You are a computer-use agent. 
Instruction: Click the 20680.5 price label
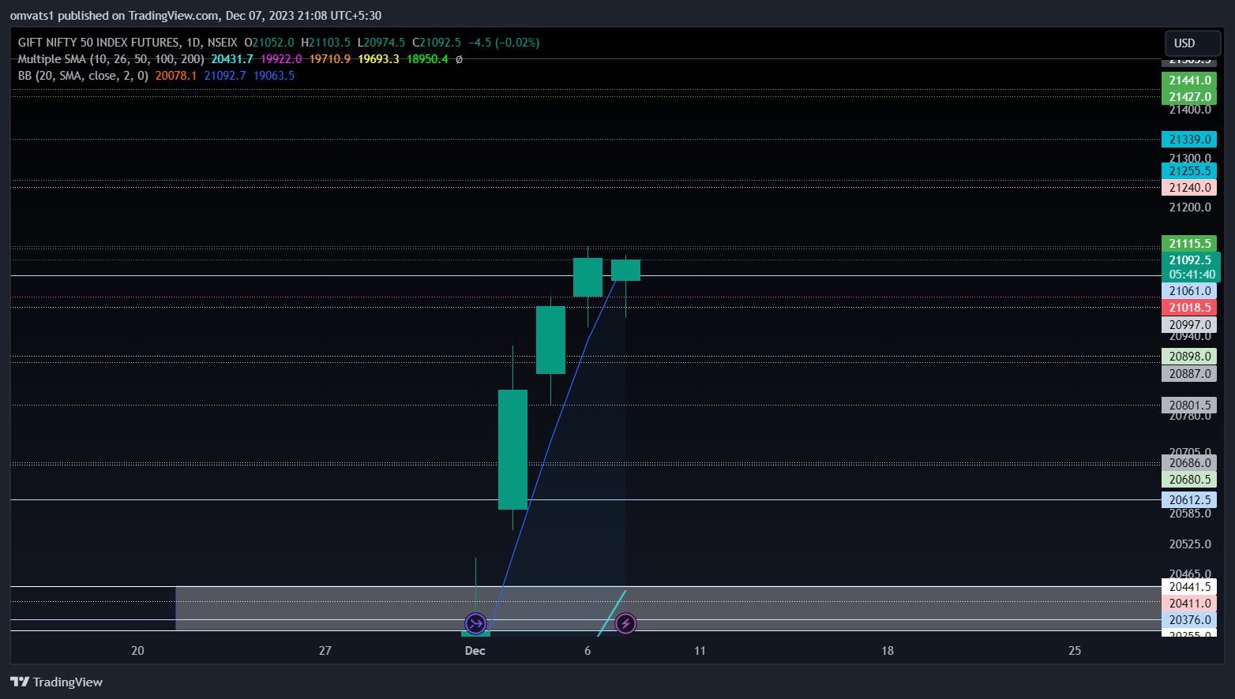(1189, 480)
